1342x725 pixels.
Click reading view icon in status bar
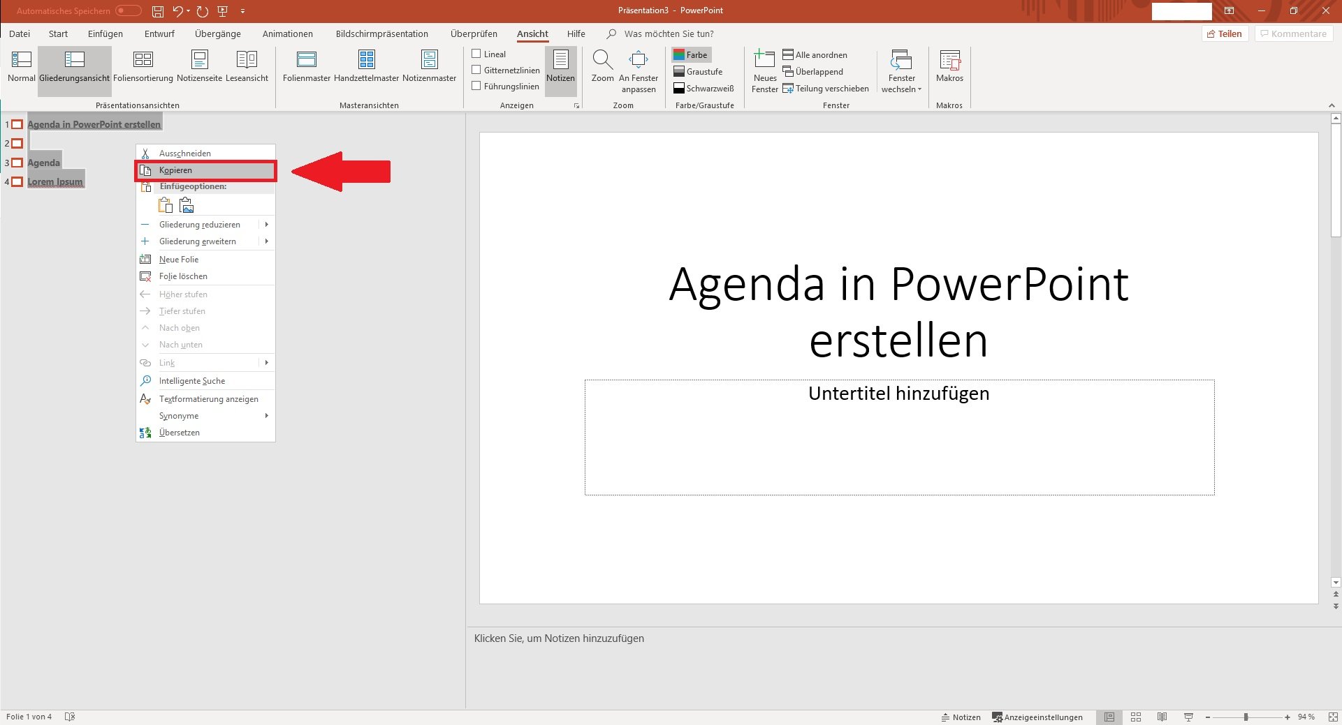click(x=1162, y=717)
